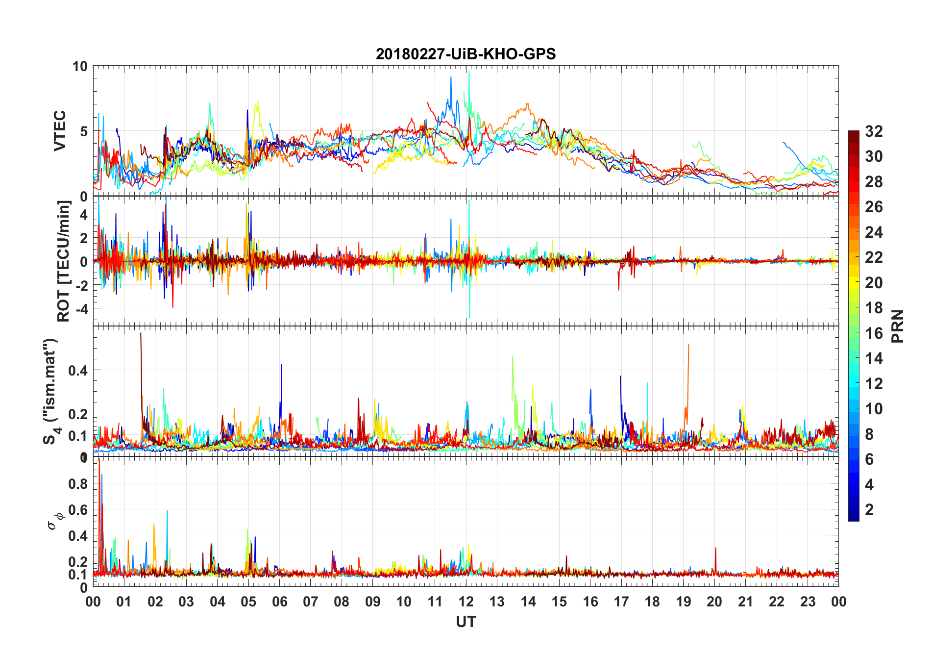The image size is (932, 652).
Task: Click colorbar tick value 16
Action: click(874, 333)
